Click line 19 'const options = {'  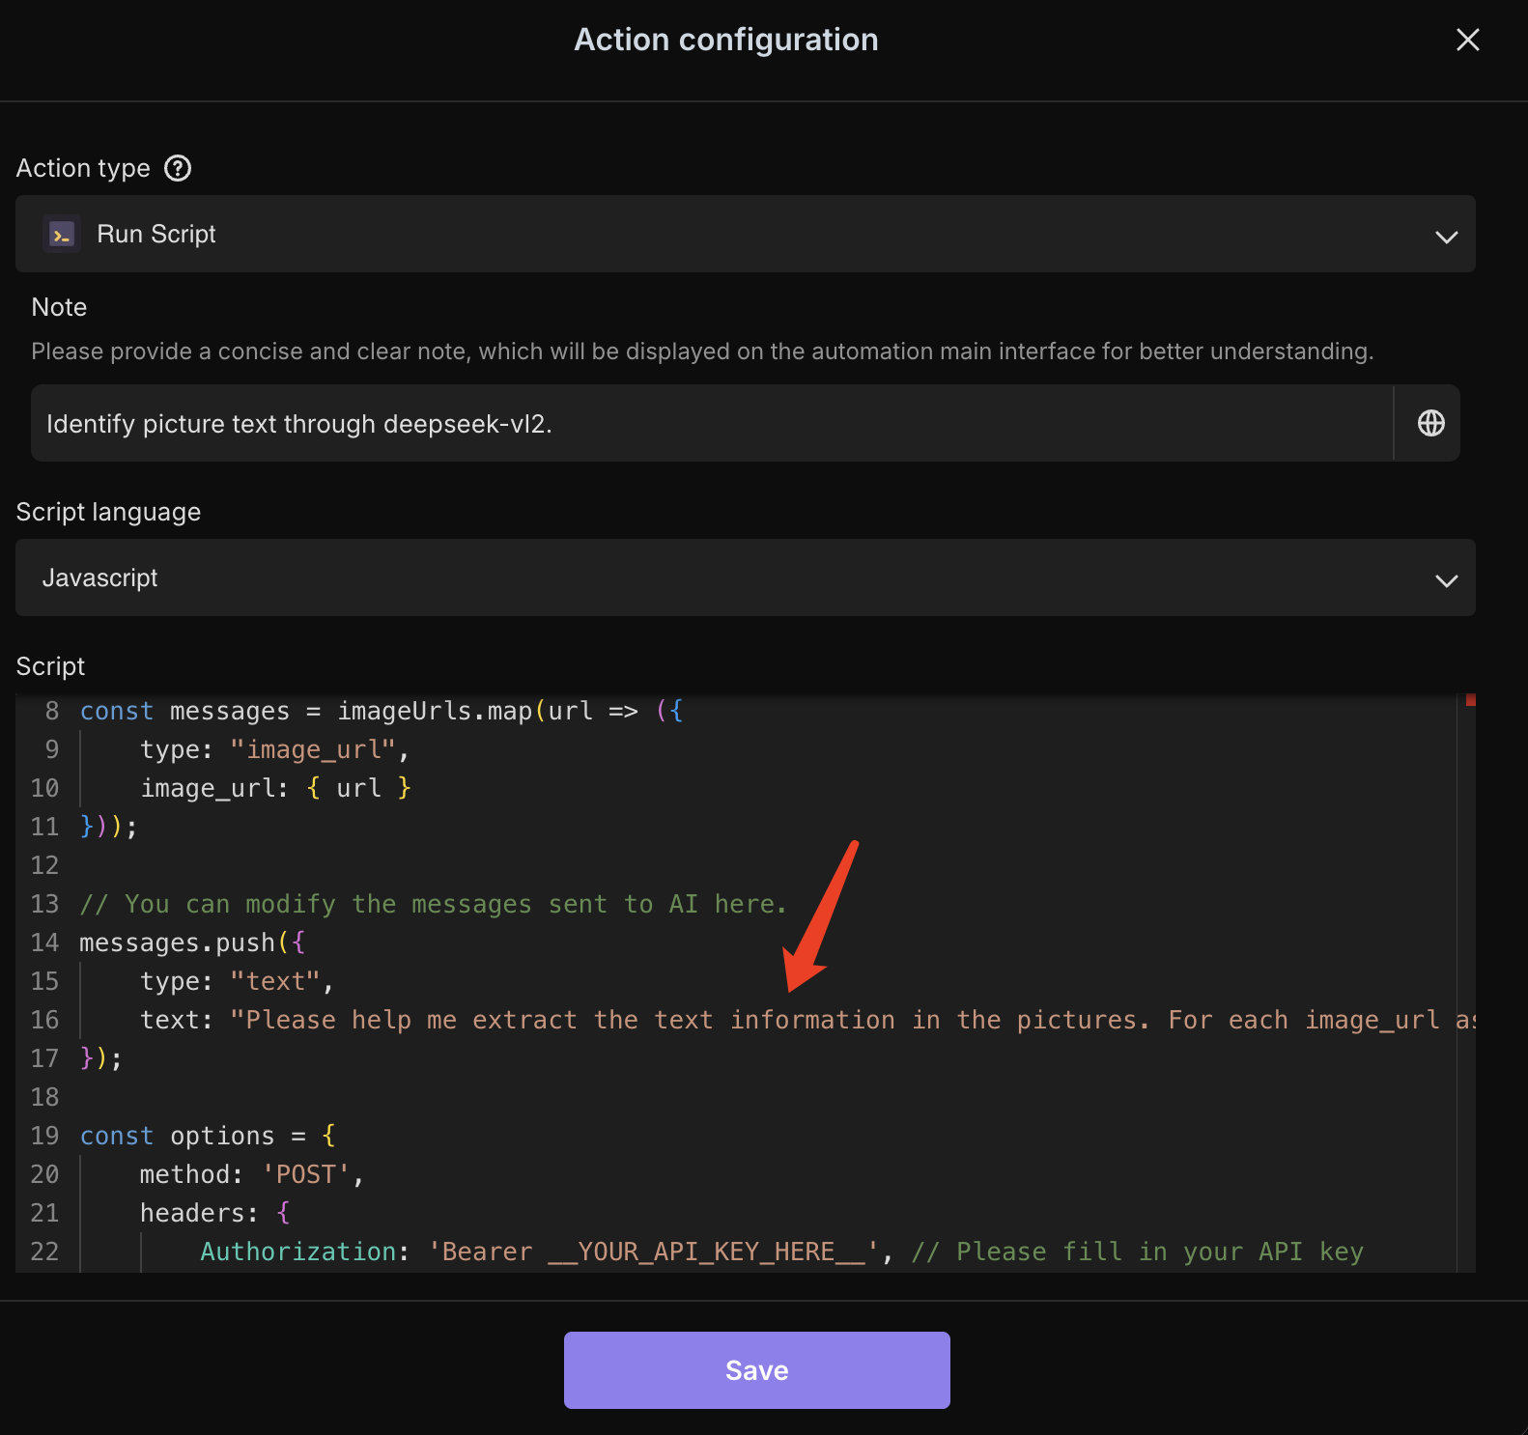tap(208, 1136)
